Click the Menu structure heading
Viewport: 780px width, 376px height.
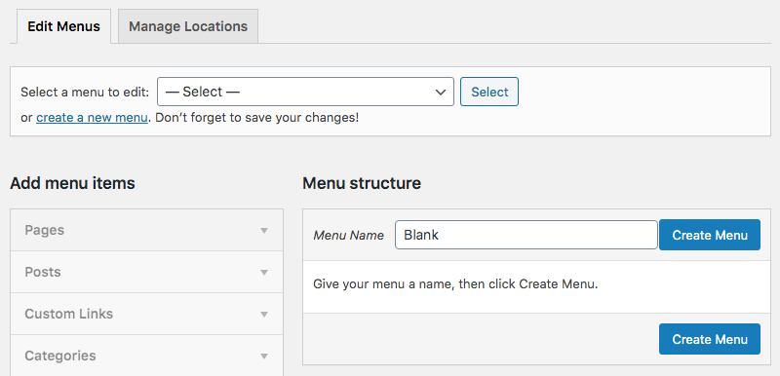tap(362, 183)
